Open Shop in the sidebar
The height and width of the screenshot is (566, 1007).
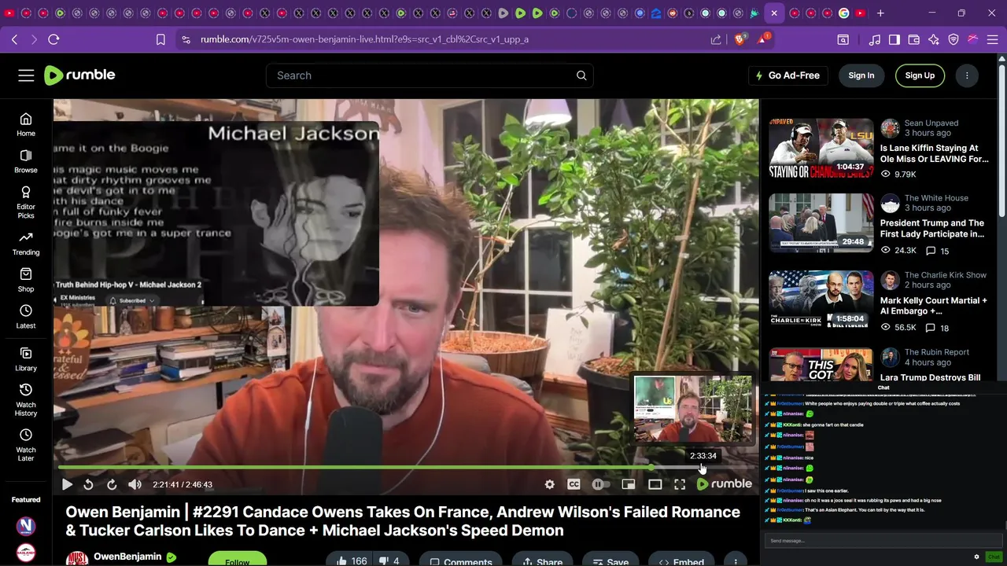coord(26,280)
